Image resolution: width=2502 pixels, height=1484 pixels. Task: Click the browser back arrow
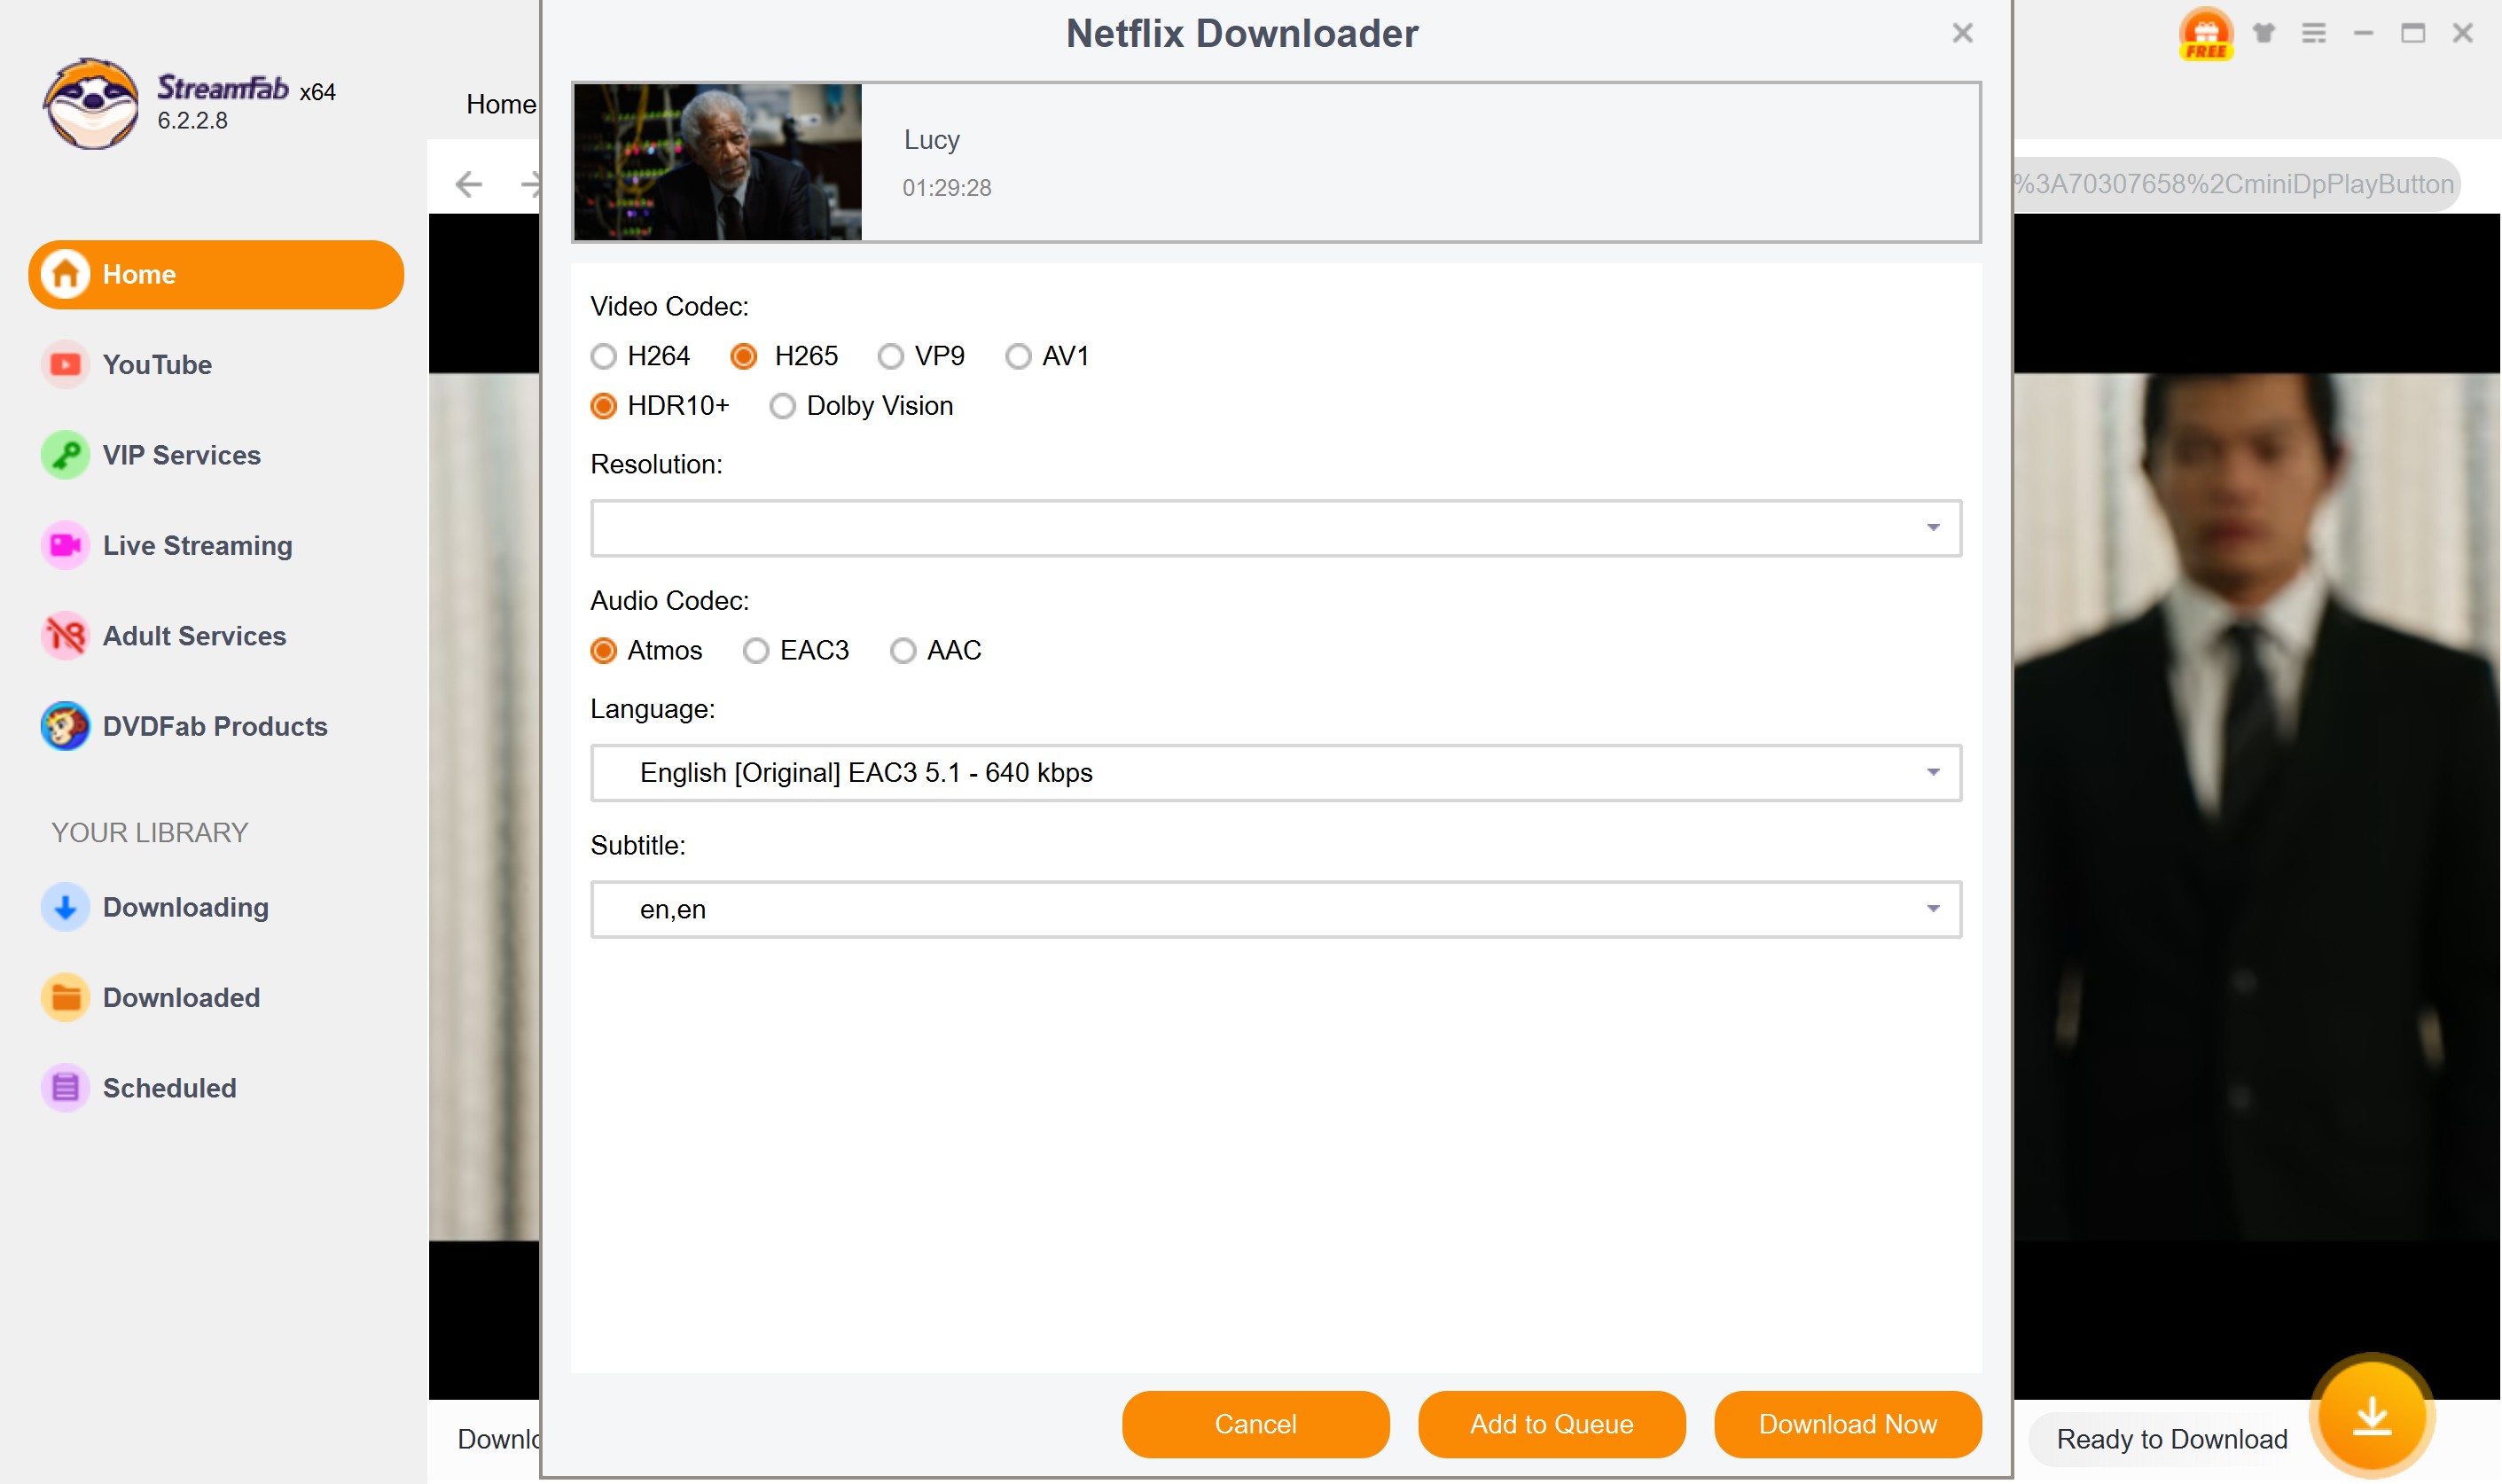click(x=468, y=184)
